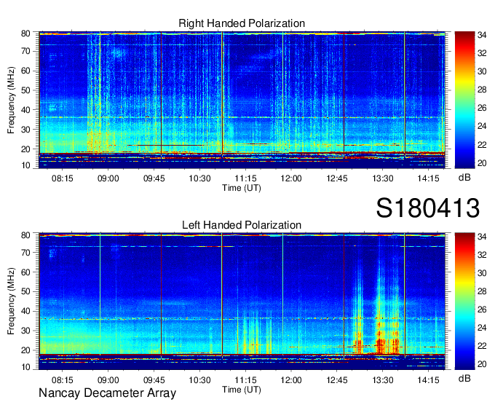Click Time (UT) label under Left Handed plot
Screen dimensions: 495x402
242,390
